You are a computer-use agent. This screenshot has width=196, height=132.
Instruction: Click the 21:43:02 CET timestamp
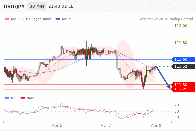click(62, 6)
